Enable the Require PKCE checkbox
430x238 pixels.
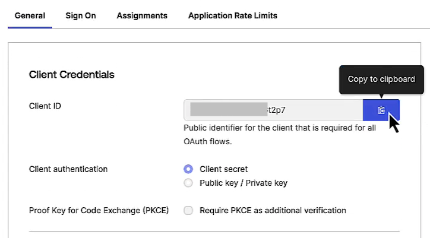tap(189, 210)
